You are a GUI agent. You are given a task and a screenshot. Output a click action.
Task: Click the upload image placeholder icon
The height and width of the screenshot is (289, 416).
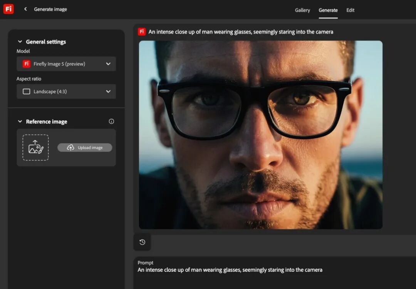point(35,148)
